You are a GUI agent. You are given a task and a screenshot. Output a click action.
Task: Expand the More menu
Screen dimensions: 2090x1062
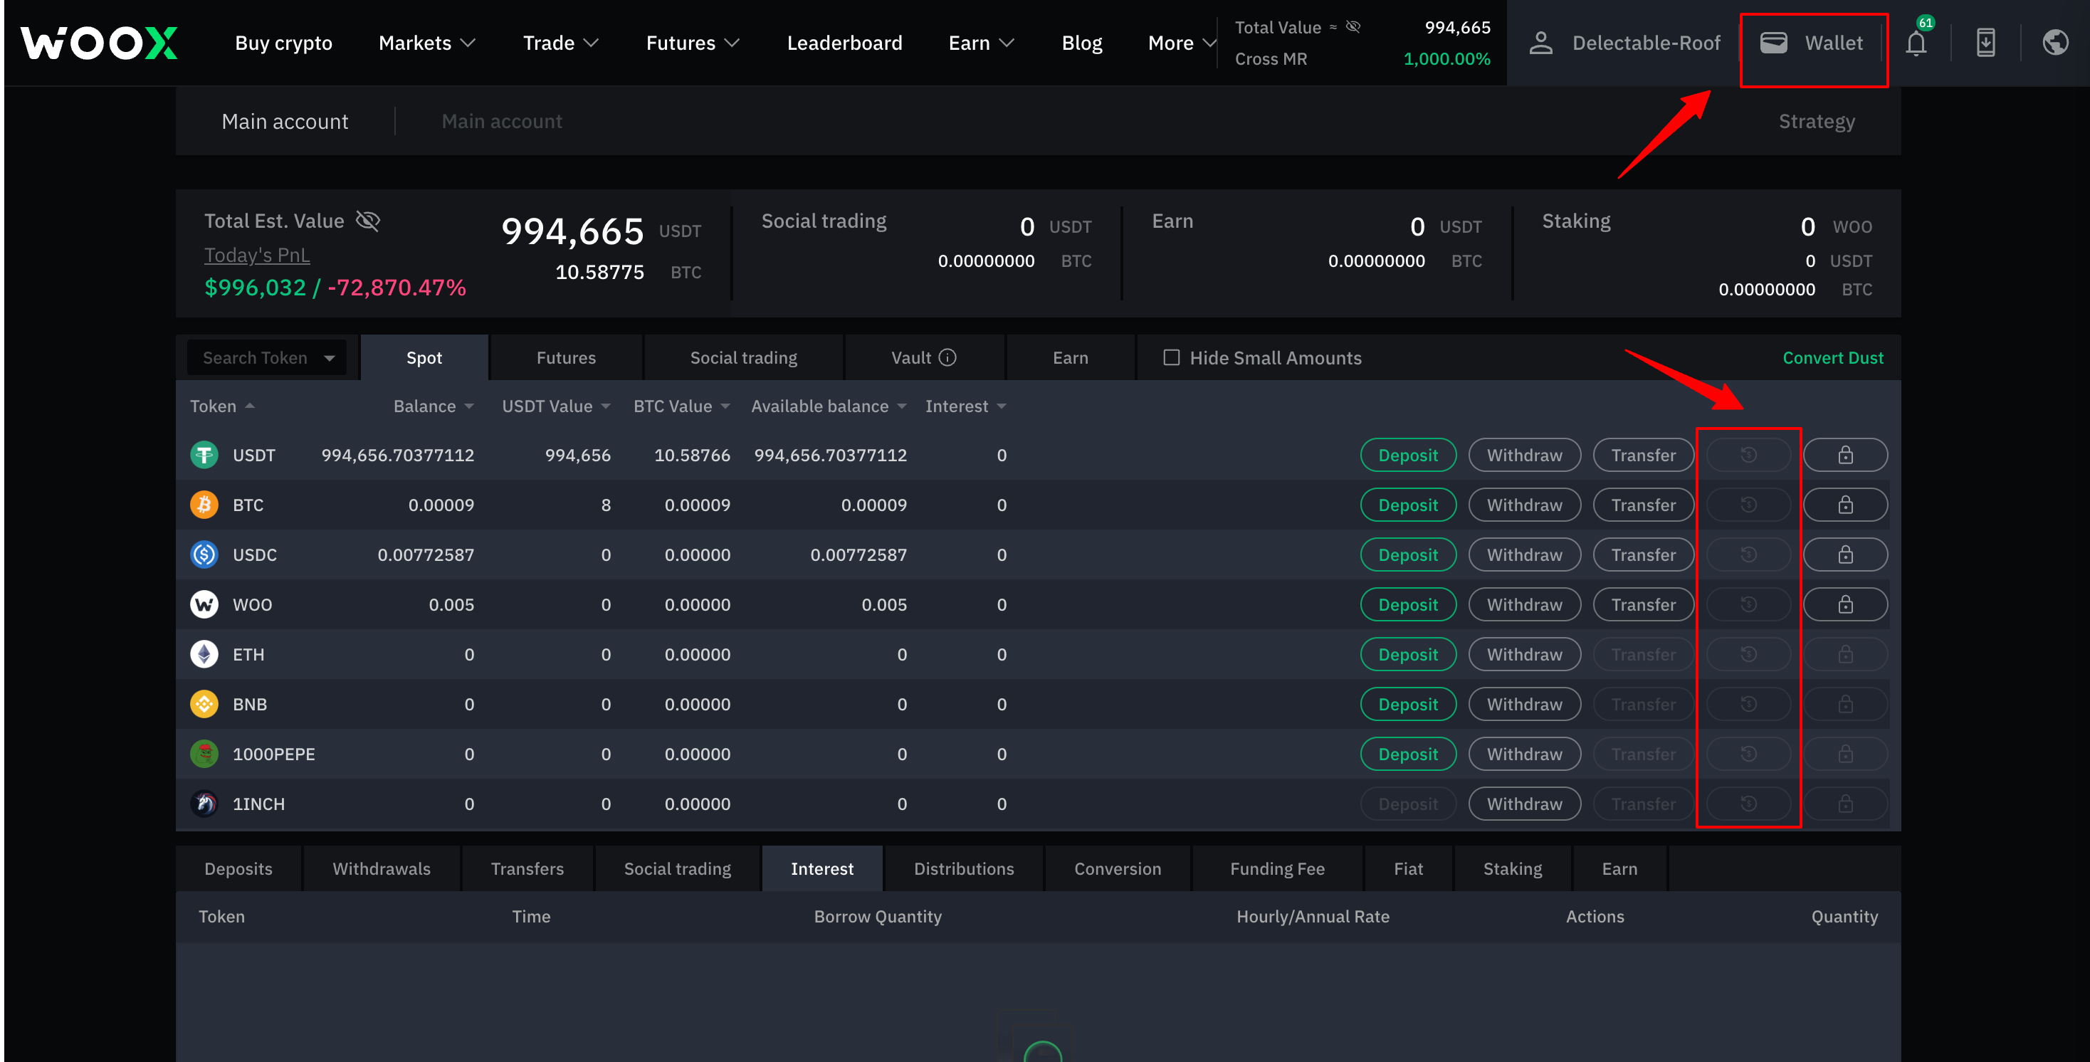tap(1181, 43)
